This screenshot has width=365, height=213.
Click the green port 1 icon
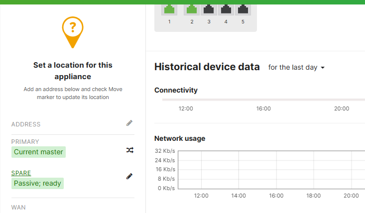(x=169, y=9)
